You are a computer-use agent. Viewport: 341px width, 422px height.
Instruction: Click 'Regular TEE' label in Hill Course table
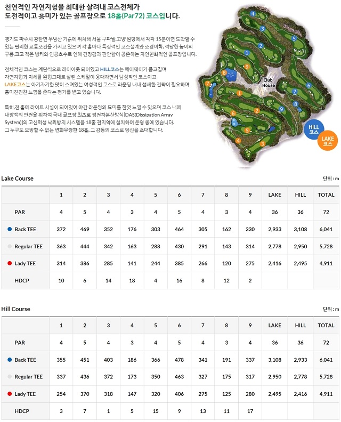29,377
